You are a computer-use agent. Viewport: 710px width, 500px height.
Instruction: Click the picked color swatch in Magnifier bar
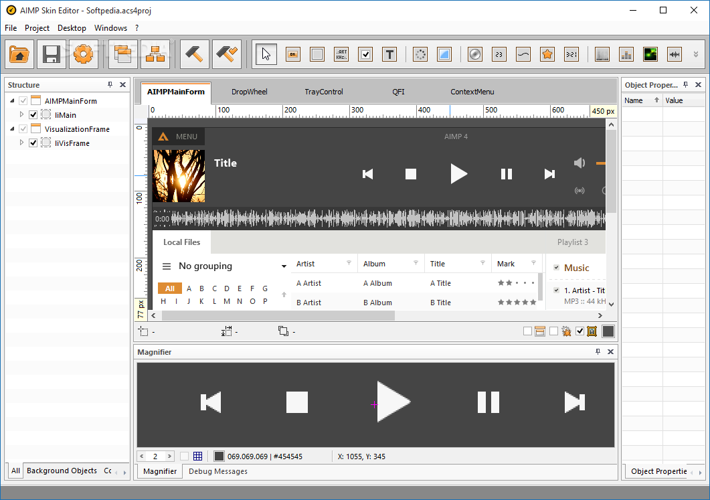pyautogui.click(x=219, y=456)
